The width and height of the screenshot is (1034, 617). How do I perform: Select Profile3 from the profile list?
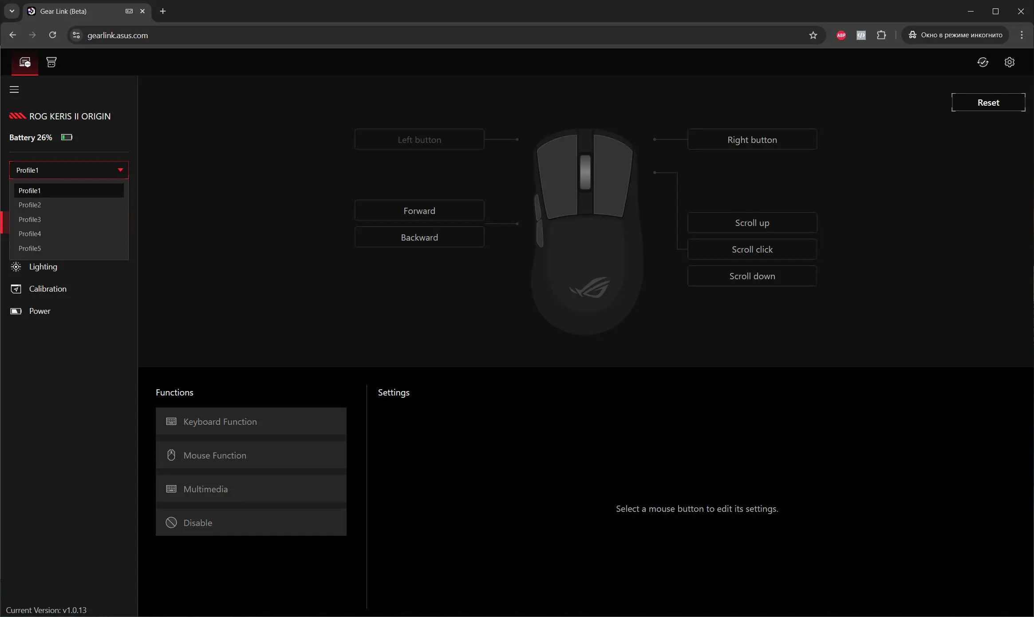(29, 219)
